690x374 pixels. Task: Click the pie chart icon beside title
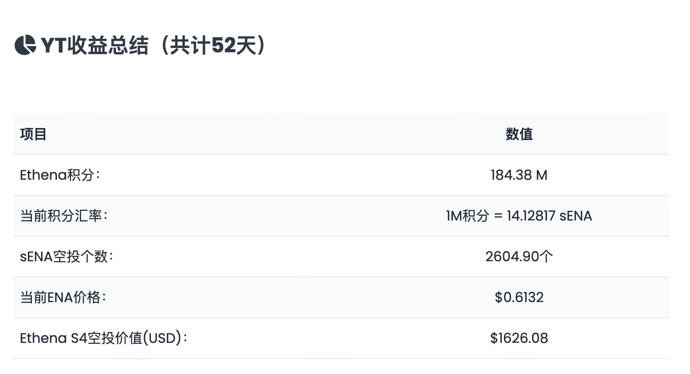(x=25, y=45)
